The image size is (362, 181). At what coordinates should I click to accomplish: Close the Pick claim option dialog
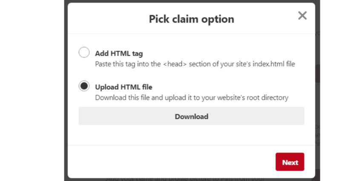coord(302,16)
